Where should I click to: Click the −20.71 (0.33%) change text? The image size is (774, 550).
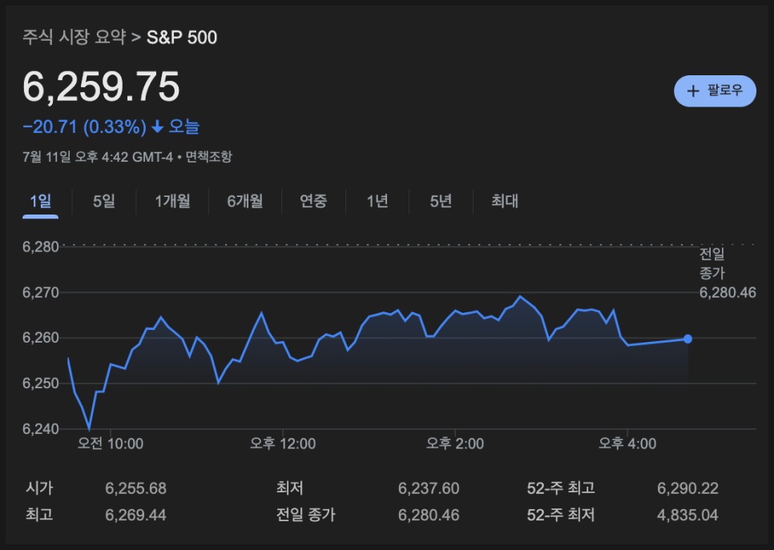84,127
